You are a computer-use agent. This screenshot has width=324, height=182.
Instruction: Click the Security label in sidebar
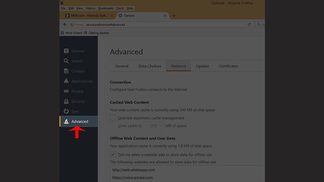[x=78, y=101]
